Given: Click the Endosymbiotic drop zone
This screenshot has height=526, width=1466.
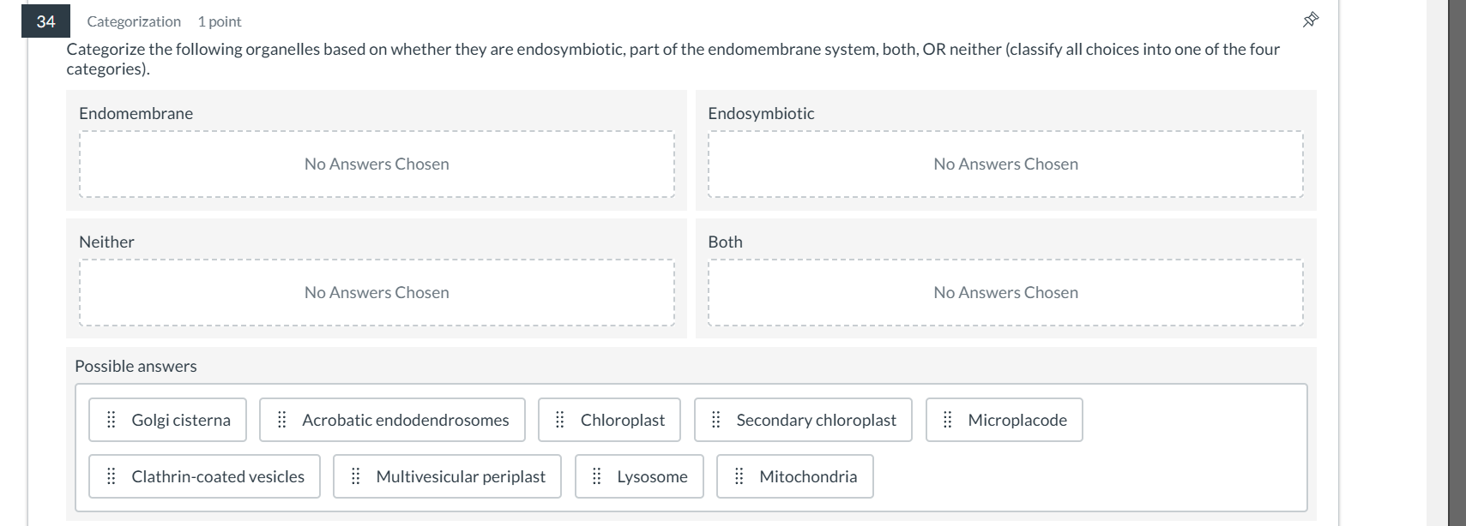Looking at the screenshot, I should [1005, 164].
